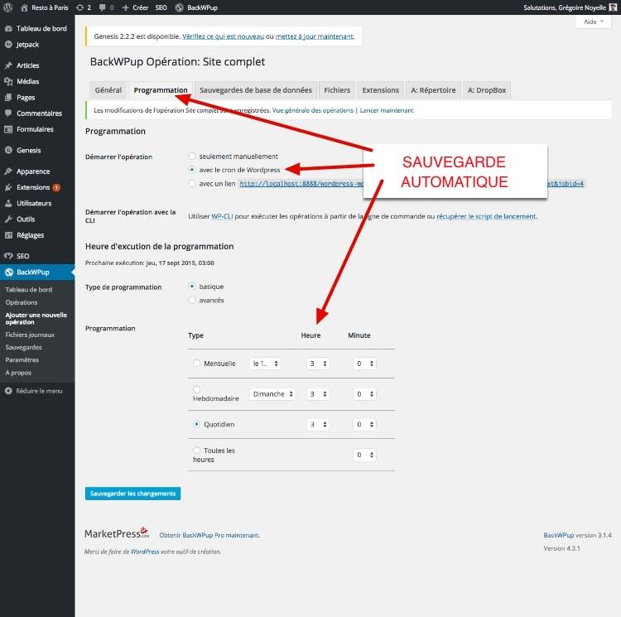
Task: Click the Formulaires icon
Action: point(8,129)
